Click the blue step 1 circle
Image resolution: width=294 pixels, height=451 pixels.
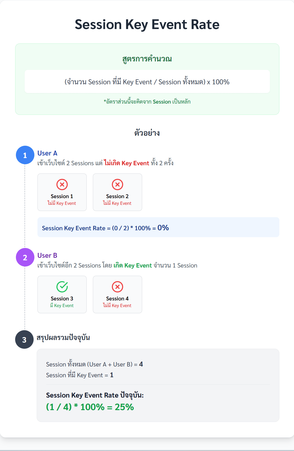coord(25,155)
